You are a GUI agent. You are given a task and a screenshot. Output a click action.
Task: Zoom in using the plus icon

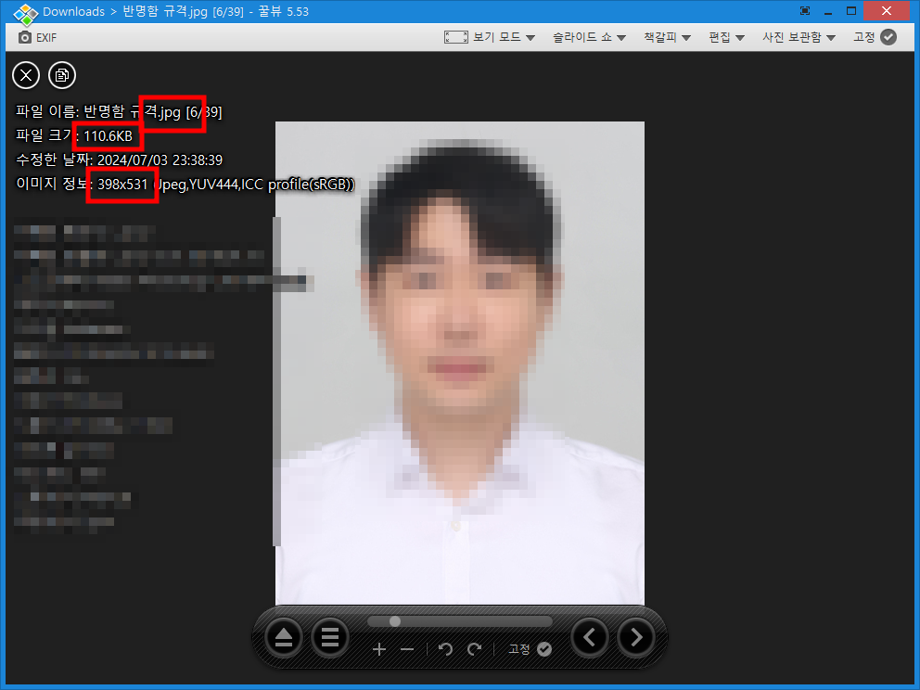(x=379, y=649)
